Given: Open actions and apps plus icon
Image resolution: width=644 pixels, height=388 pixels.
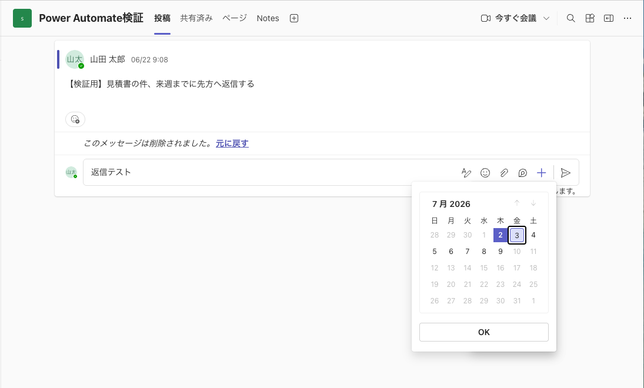Looking at the screenshot, I should pos(541,173).
